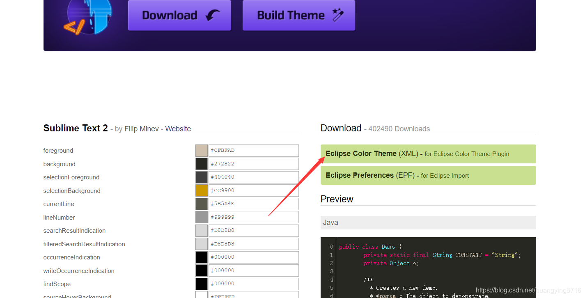Viewport: 585px width, 298px height.
Task: Click the foreground color swatch
Action: (x=202, y=151)
